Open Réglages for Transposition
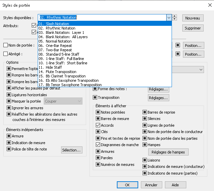Viewport: 214px width, 191px height. pos(158,98)
